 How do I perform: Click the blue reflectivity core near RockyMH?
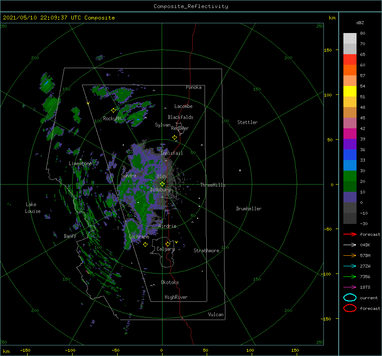pyautogui.click(x=138, y=119)
